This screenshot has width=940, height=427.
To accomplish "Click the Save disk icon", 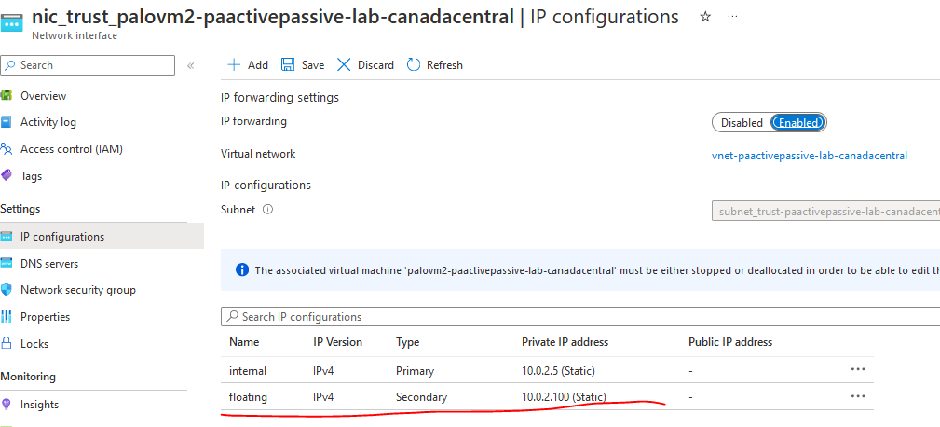I will click(x=288, y=65).
